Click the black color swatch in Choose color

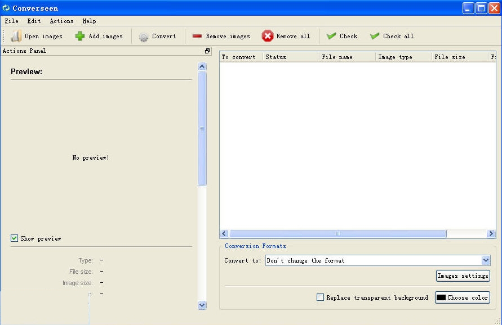441,297
